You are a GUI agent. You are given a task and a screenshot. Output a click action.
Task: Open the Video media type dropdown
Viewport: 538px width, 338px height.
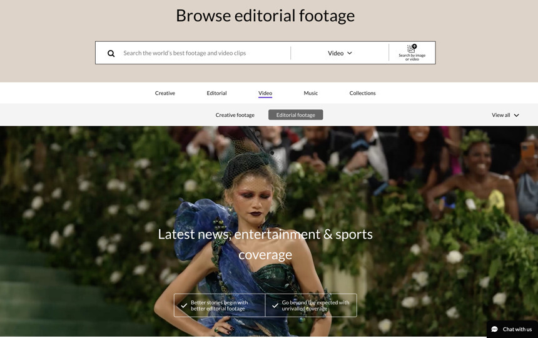click(340, 53)
